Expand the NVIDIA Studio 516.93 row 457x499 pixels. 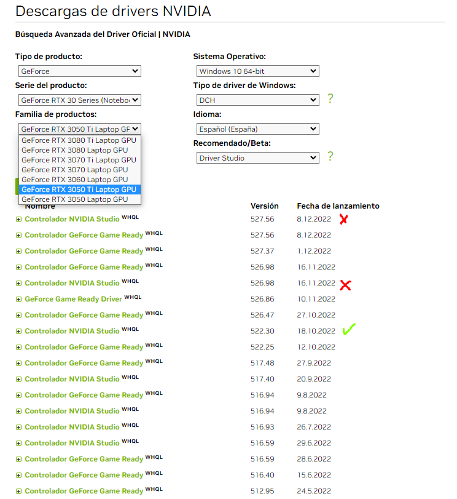coord(19,427)
